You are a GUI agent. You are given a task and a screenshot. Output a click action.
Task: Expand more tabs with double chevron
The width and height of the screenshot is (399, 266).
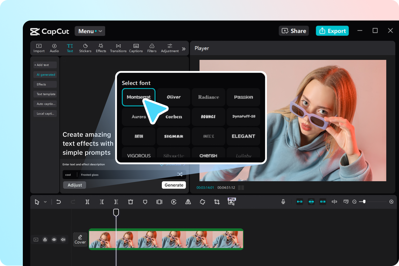184,49
